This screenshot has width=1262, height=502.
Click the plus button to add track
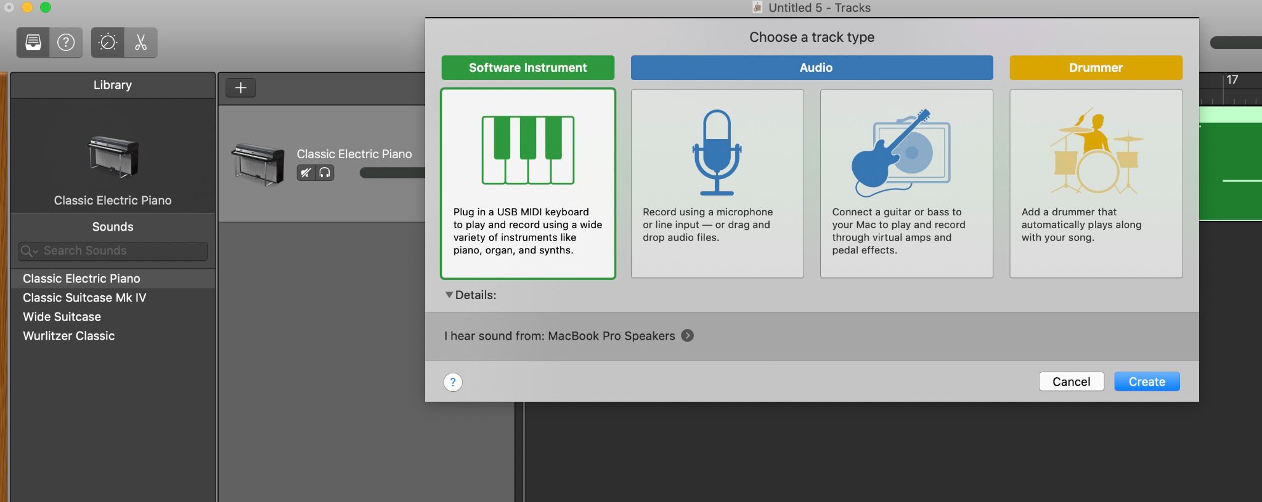click(240, 88)
